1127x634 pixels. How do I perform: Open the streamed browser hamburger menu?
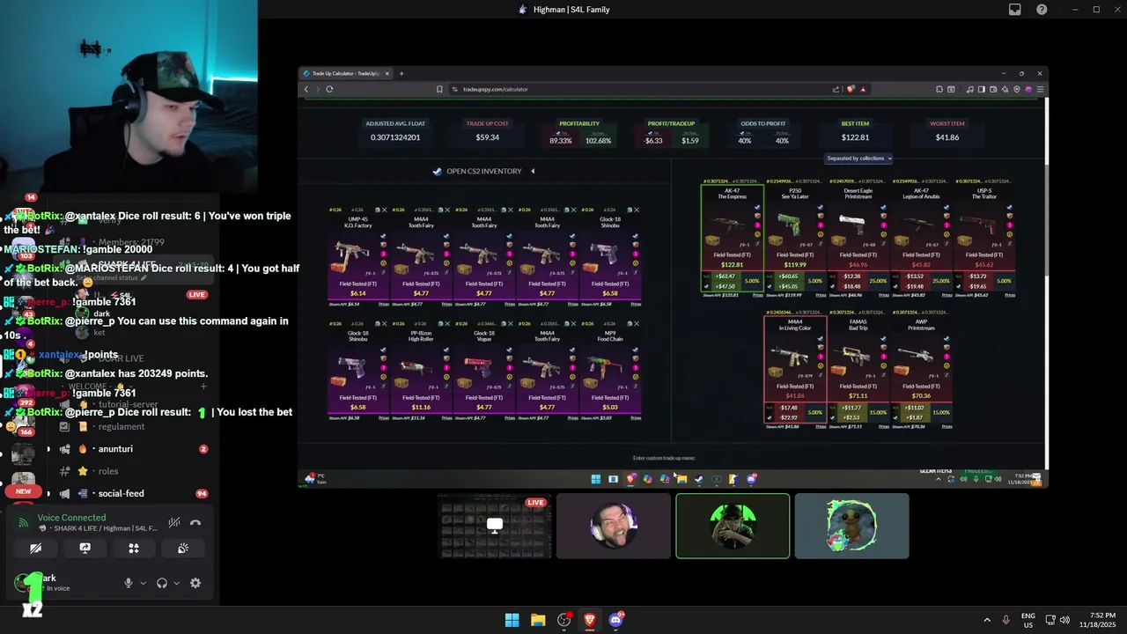[1040, 89]
